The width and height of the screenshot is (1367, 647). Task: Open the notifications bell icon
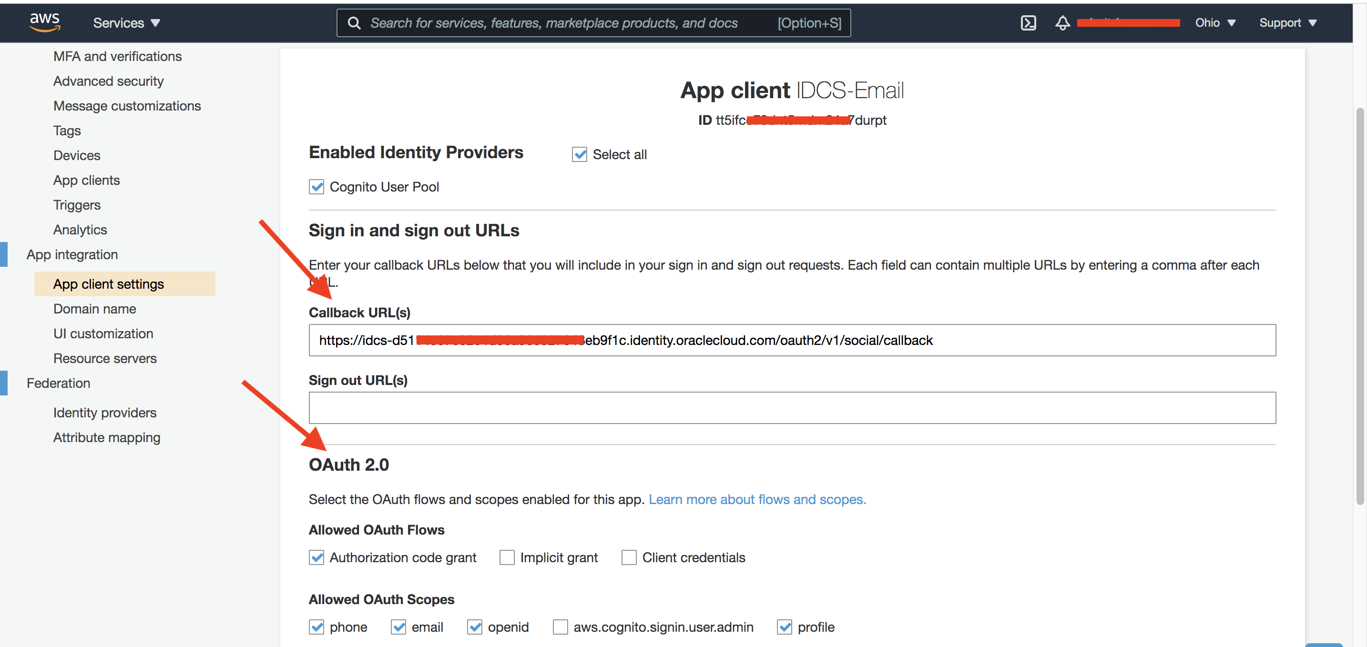[x=1062, y=23]
